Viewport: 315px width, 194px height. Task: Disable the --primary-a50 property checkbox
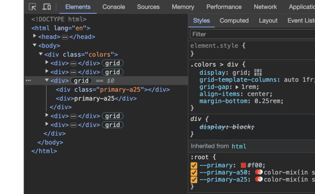point(194,173)
